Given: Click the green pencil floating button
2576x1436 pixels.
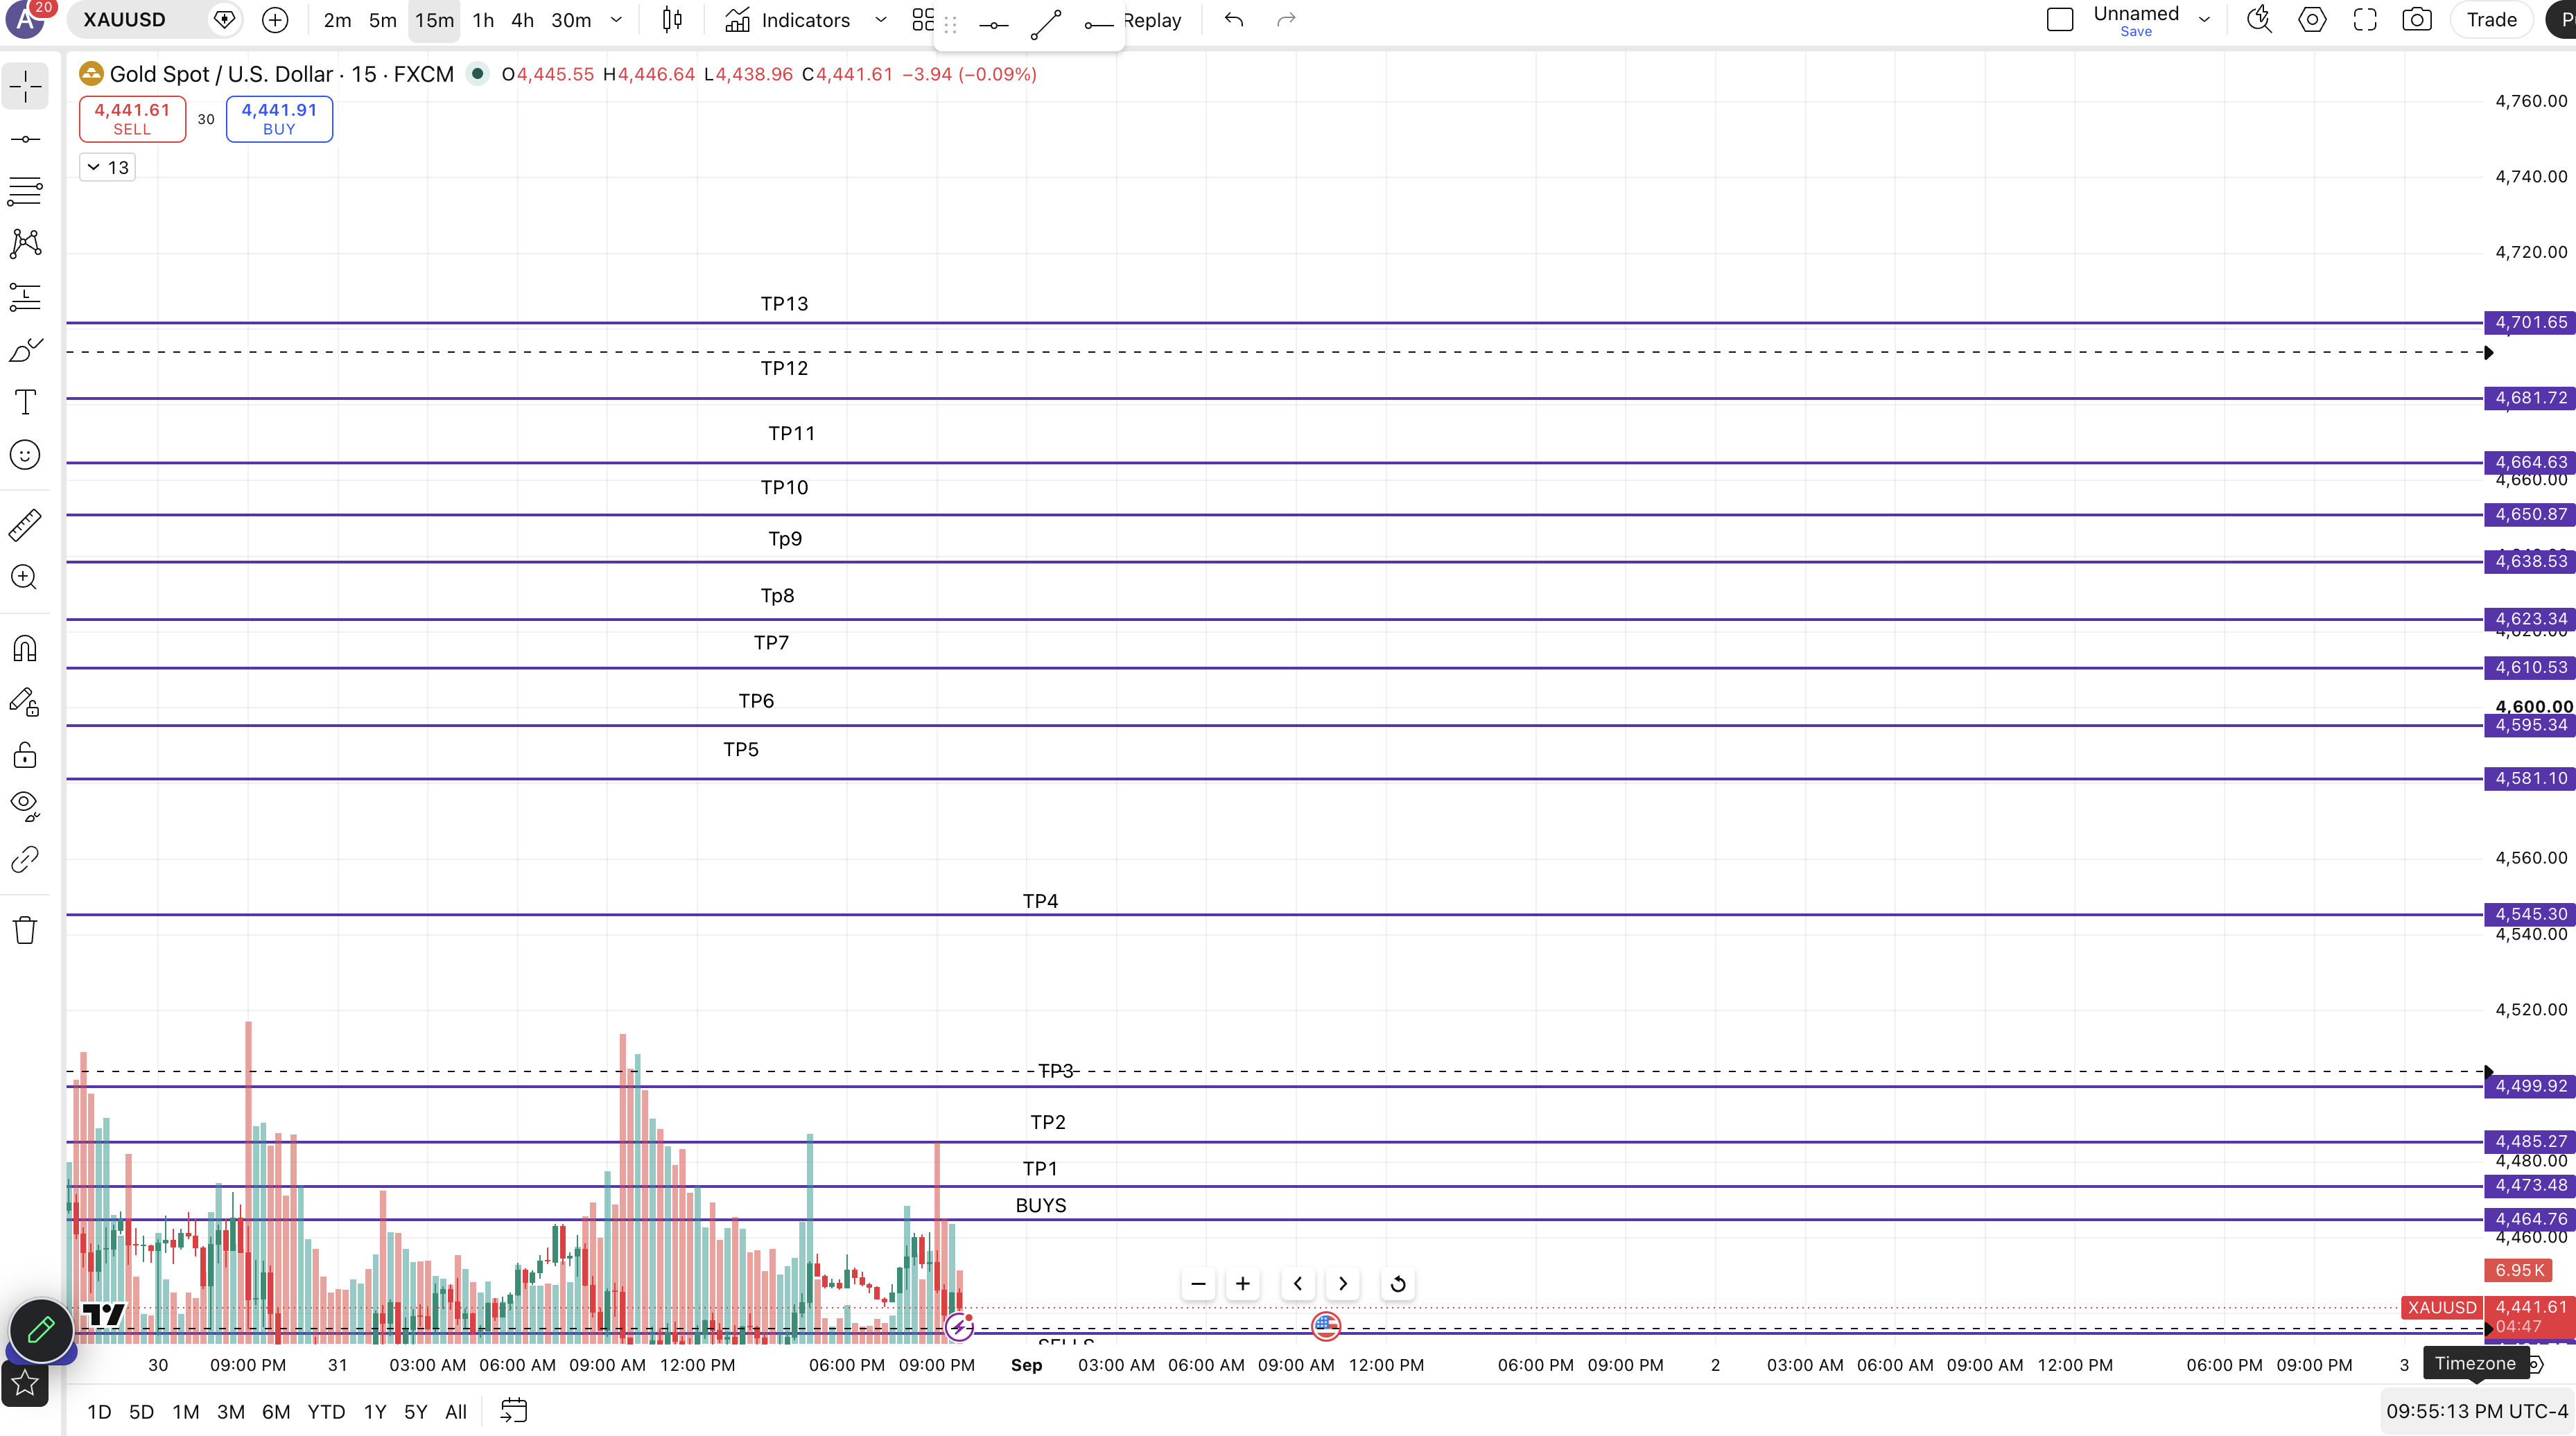Looking at the screenshot, I should pos(41,1330).
